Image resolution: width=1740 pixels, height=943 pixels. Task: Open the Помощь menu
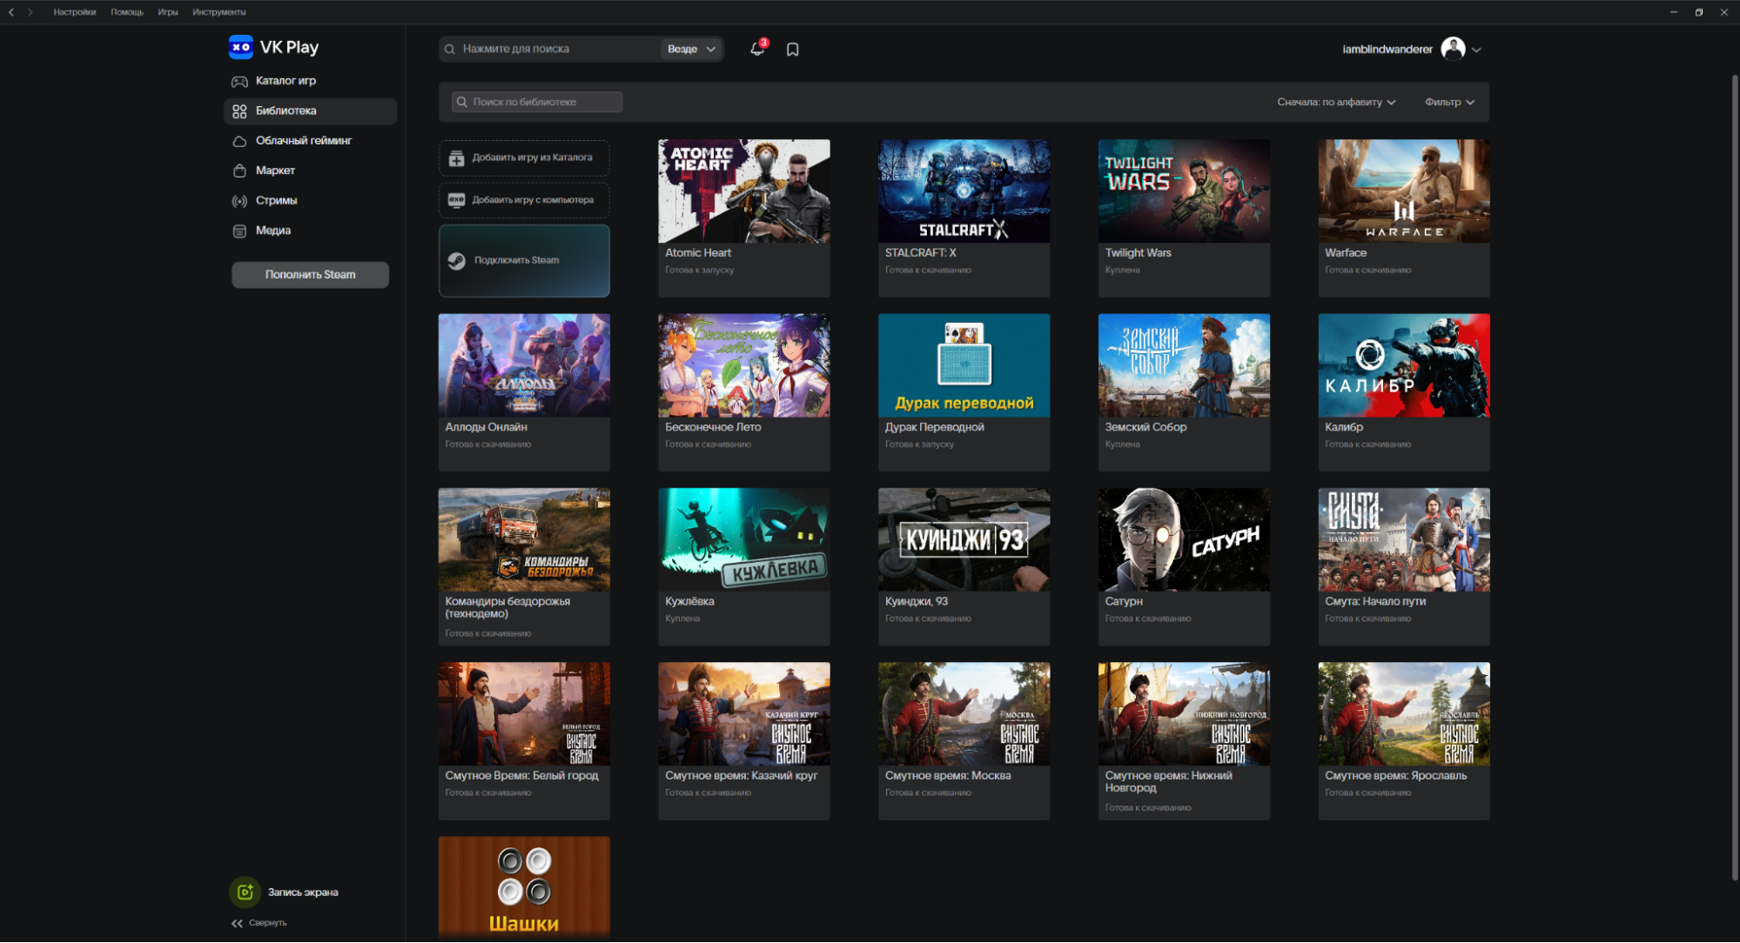127,12
